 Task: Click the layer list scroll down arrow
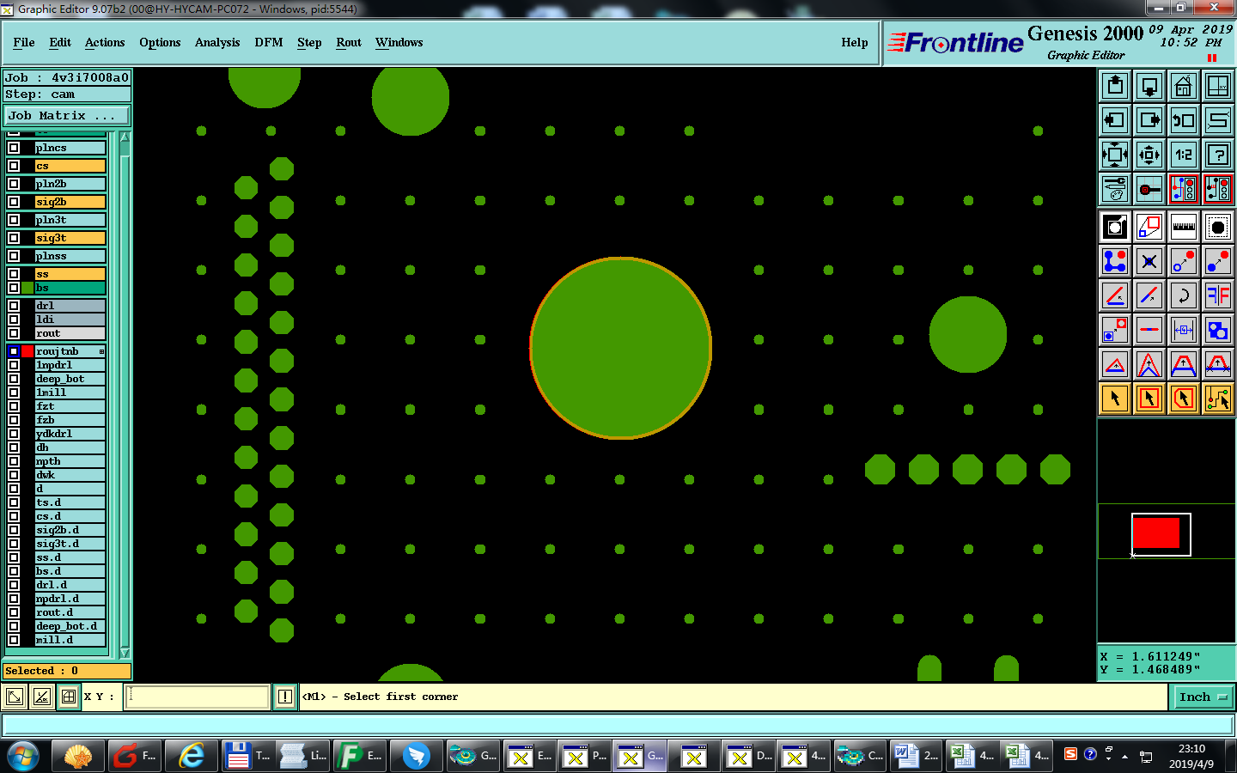pyautogui.click(x=125, y=653)
